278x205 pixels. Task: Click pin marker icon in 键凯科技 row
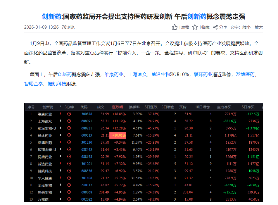[61, 170]
